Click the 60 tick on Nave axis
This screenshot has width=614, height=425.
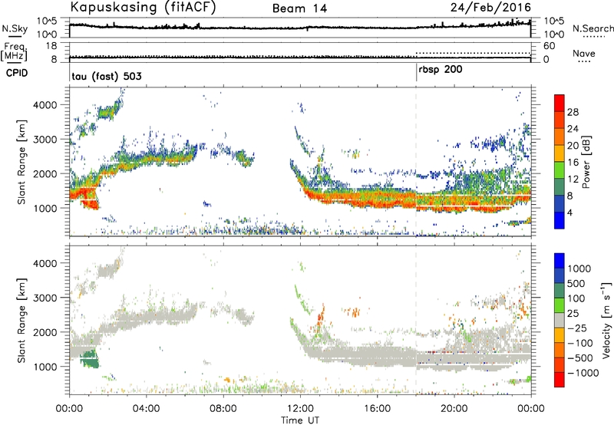[549, 46]
